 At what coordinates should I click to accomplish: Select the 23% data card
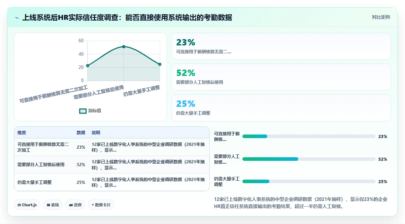point(281,46)
